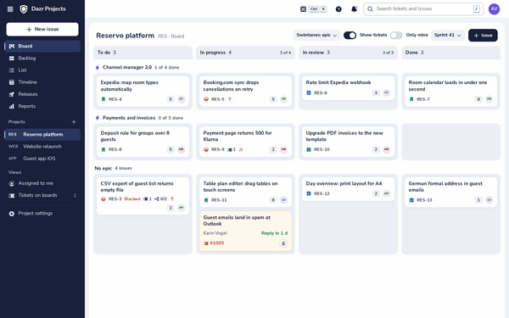This screenshot has height=318, width=509.
Task: Open German formal address in guest emails card
Action: pyautogui.click(x=451, y=192)
